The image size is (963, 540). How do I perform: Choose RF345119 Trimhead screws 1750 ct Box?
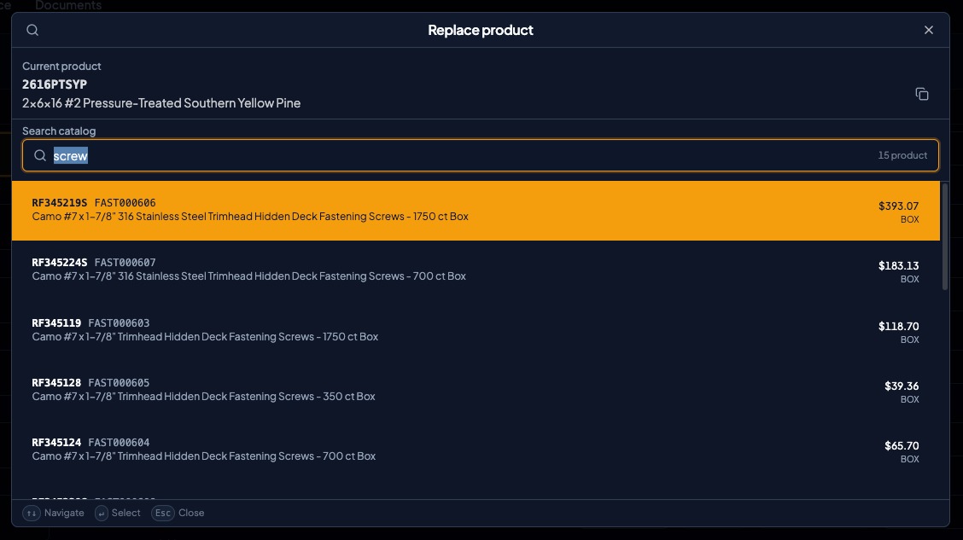coord(476,330)
